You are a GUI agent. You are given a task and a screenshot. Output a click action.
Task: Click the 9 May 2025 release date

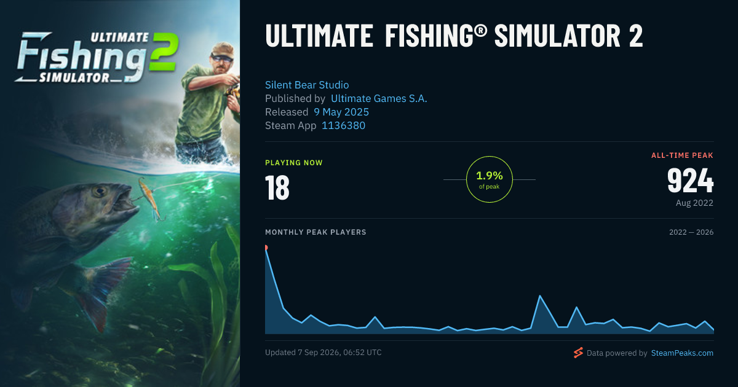pyautogui.click(x=341, y=112)
